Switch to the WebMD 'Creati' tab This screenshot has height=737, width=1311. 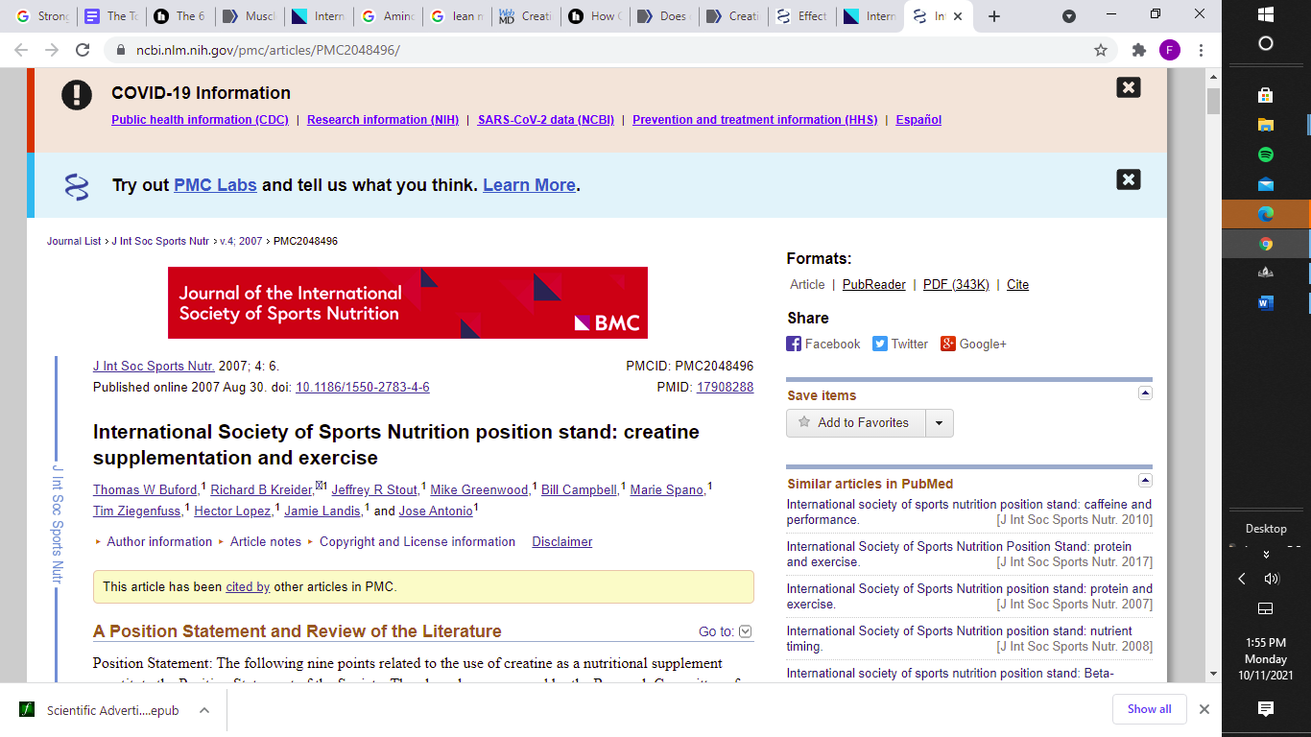coord(526,16)
